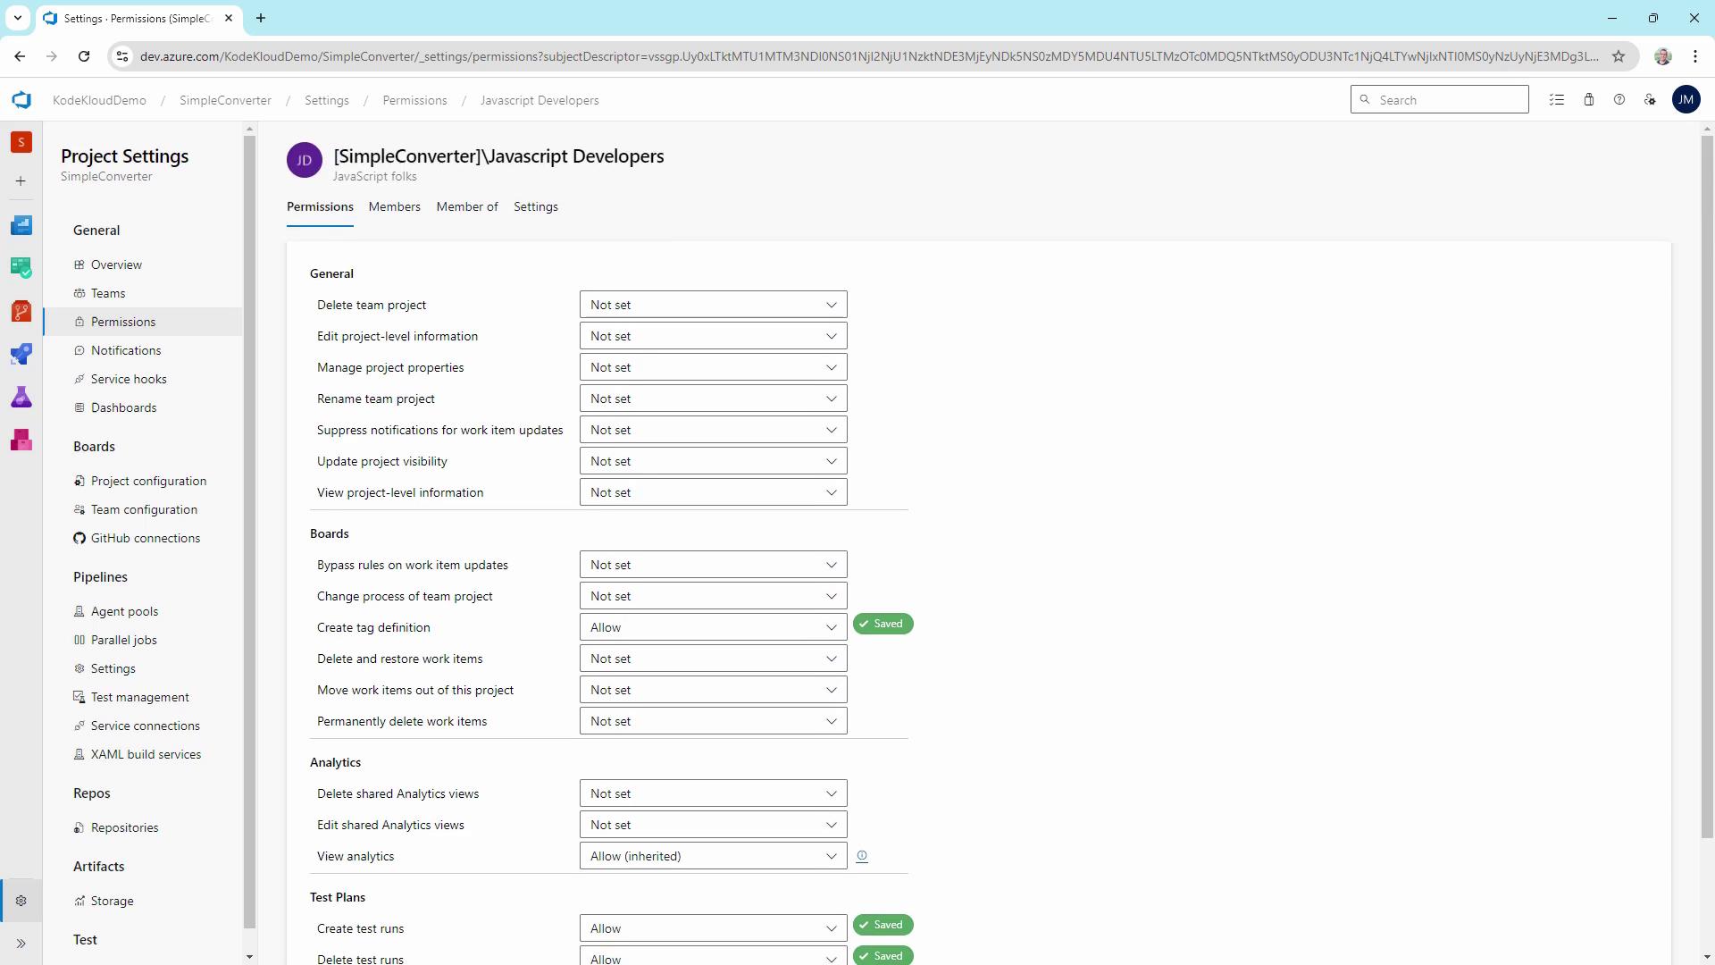
Task: Click the Azure DevOps logo
Action: [x=21, y=100]
